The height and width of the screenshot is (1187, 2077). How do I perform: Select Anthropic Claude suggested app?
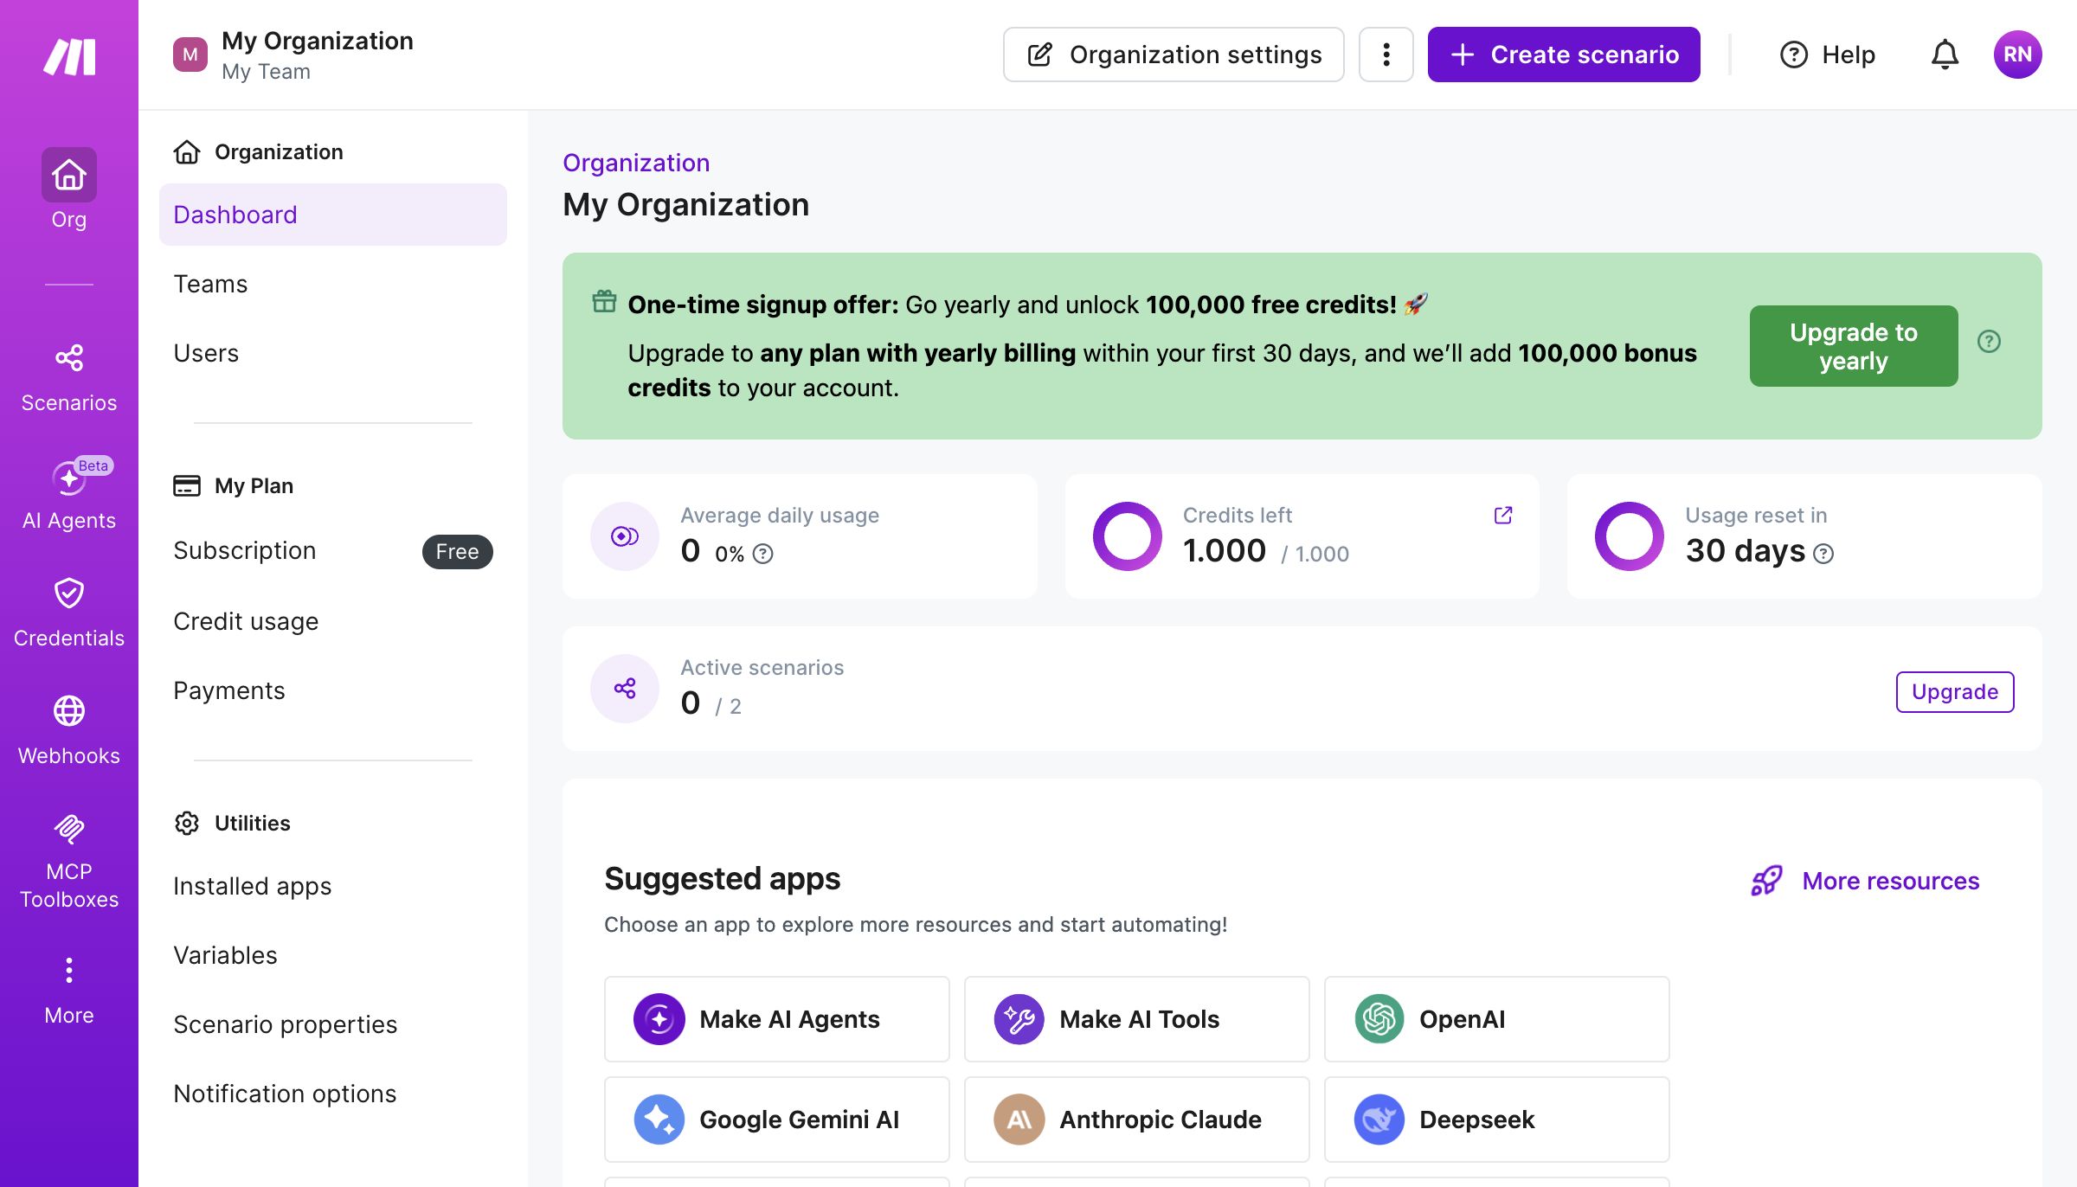[1137, 1120]
